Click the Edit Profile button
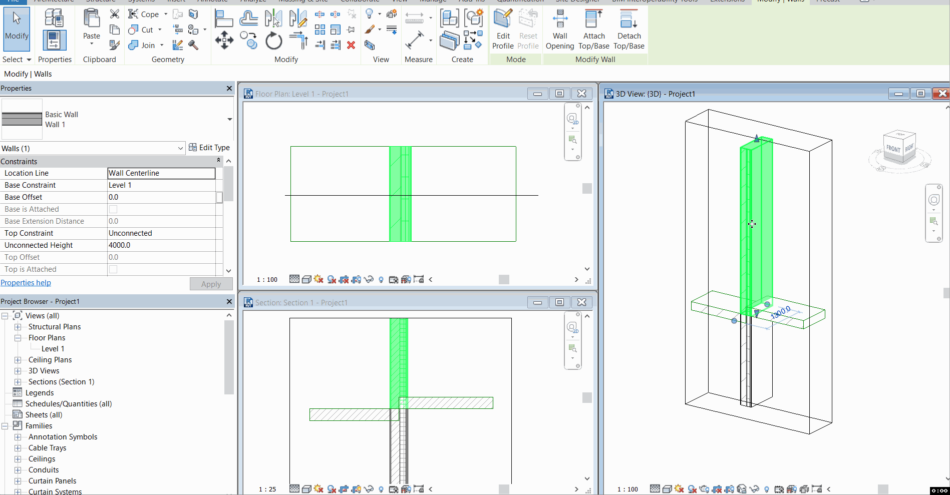The image size is (950, 495). pyautogui.click(x=503, y=30)
